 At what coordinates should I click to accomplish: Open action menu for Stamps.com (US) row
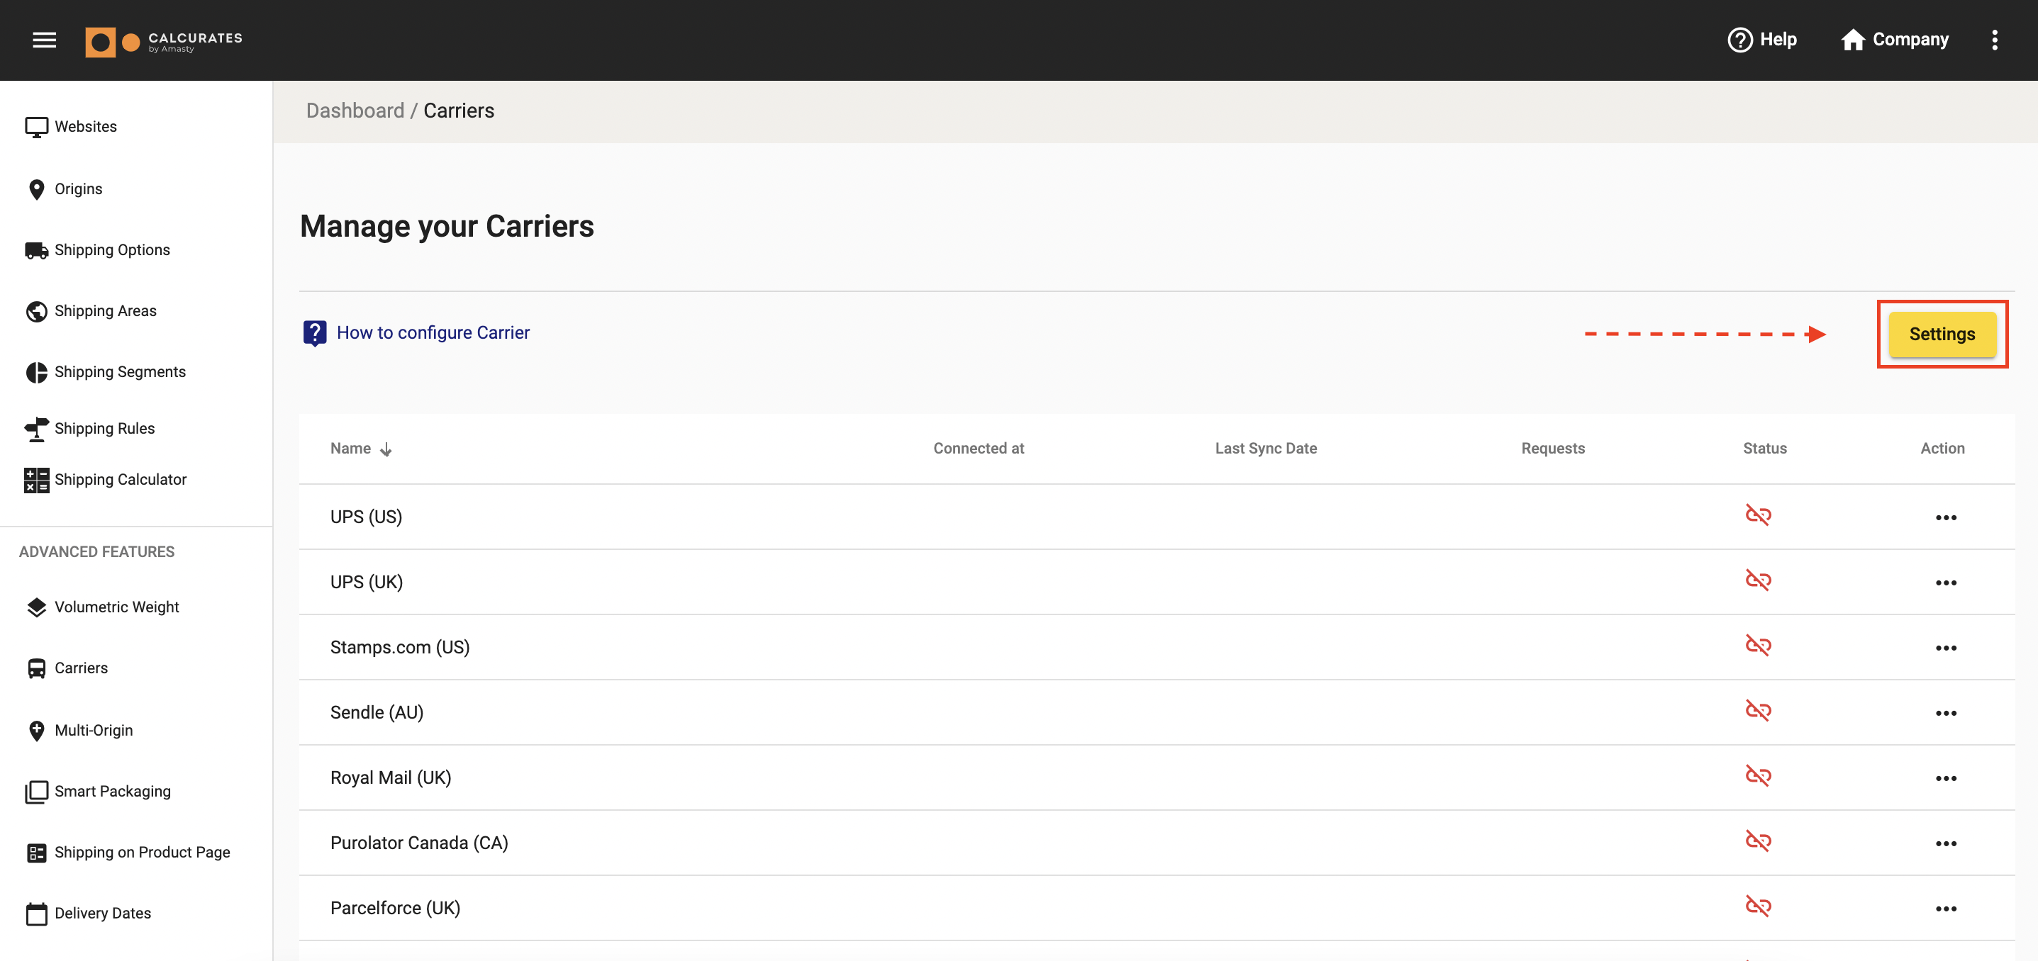(x=1945, y=648)
